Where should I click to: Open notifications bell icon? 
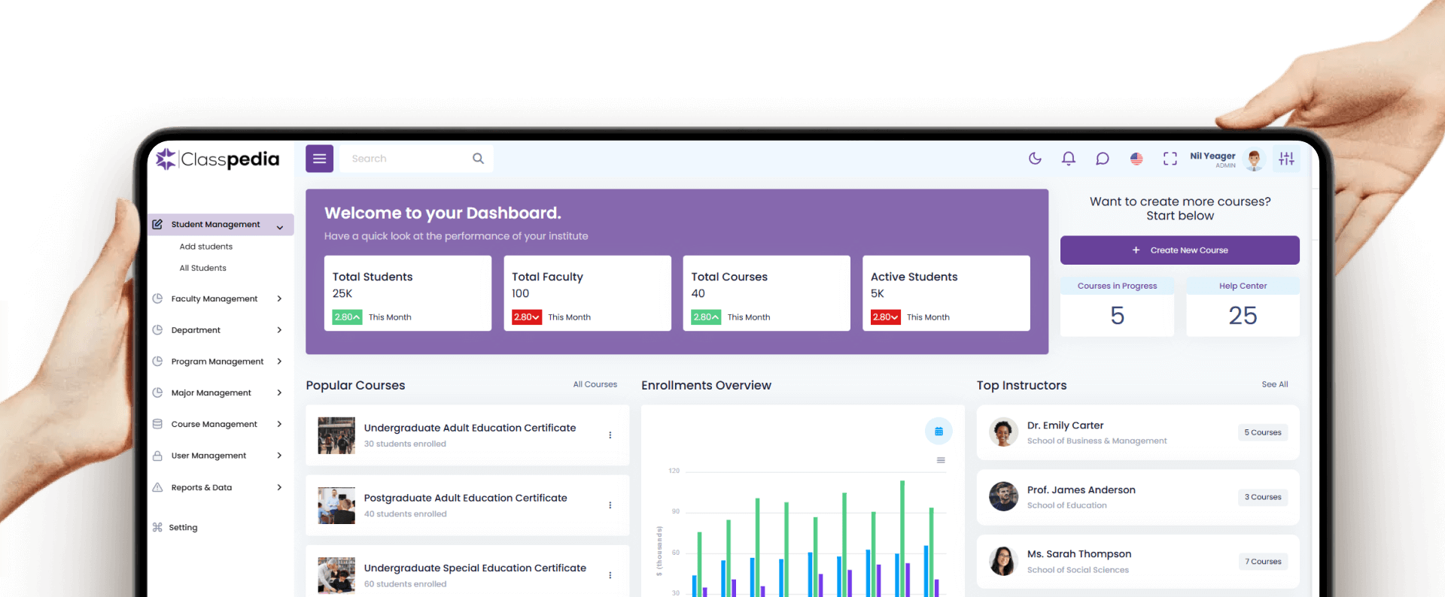tap(1068, 159)
